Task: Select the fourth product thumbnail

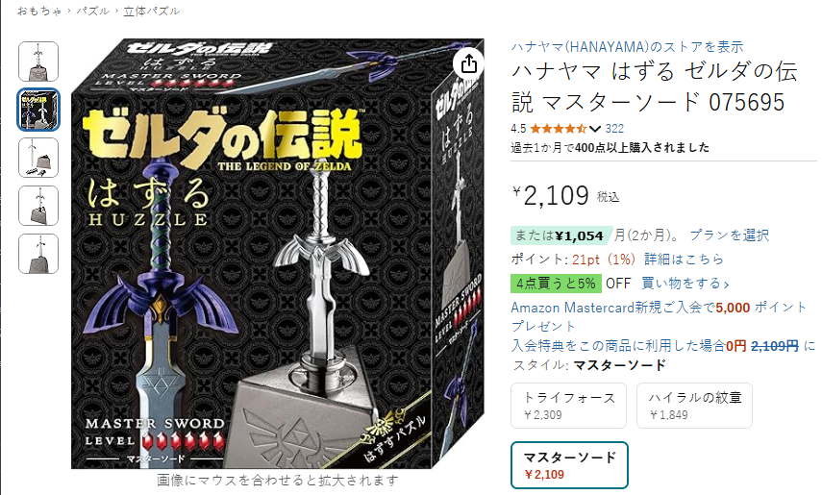Action: tap(38, 206)
